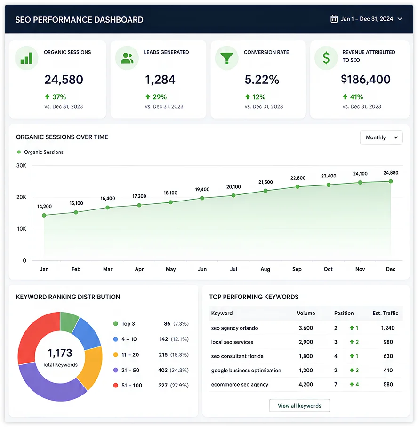Image resolution: width=418 pixels, height=427 pixels.
Task: Click the bar chart icon for Organic Sessions
Action: tap(26, 58)
